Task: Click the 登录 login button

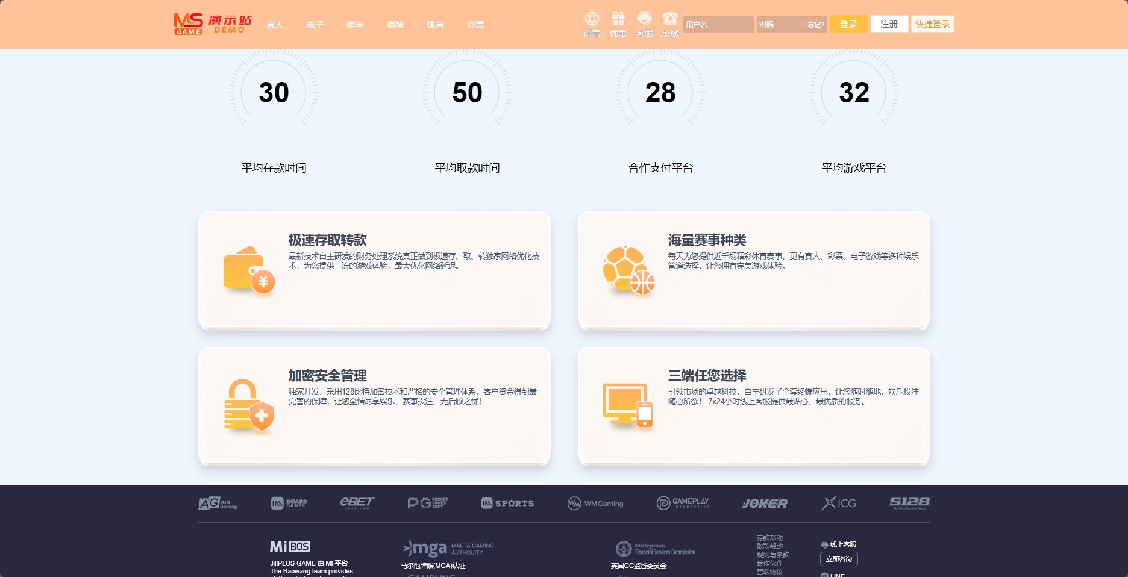Action: tap(848, 24)
